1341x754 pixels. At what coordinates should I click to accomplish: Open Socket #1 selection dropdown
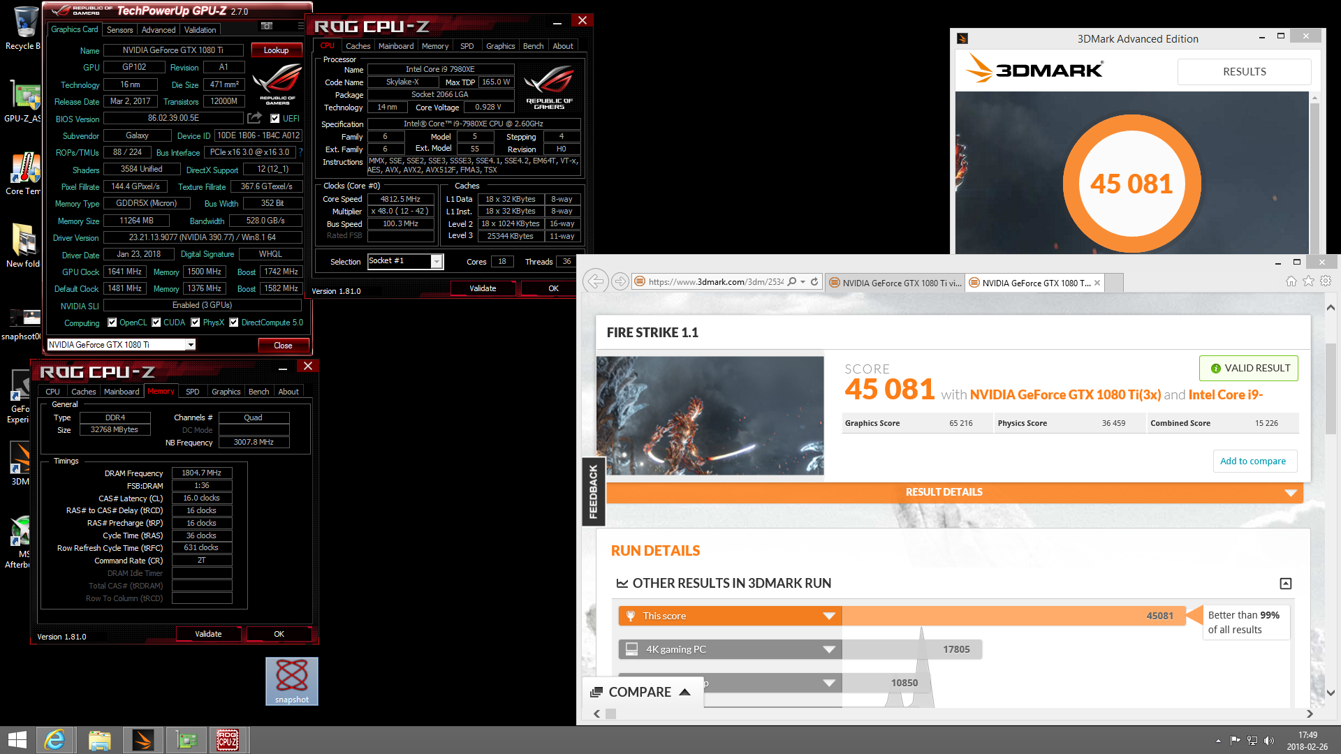(x=437, y=262)
